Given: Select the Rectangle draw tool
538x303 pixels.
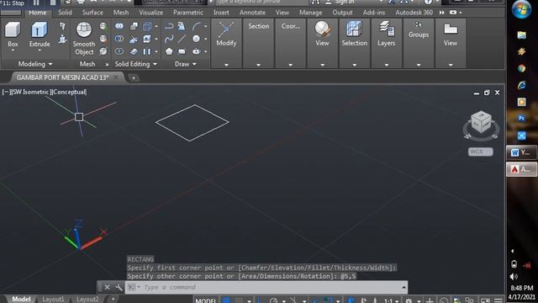Looking at the screenshot, I should tap(182, 51).
